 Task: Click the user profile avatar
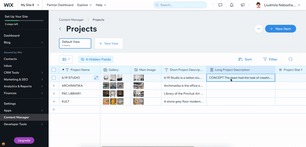pyautogui.click(x=259, y=5)
